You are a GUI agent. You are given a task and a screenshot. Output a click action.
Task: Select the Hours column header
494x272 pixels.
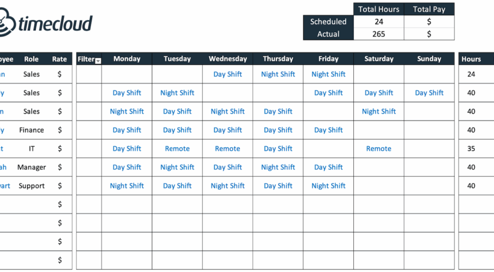(471, 59)
